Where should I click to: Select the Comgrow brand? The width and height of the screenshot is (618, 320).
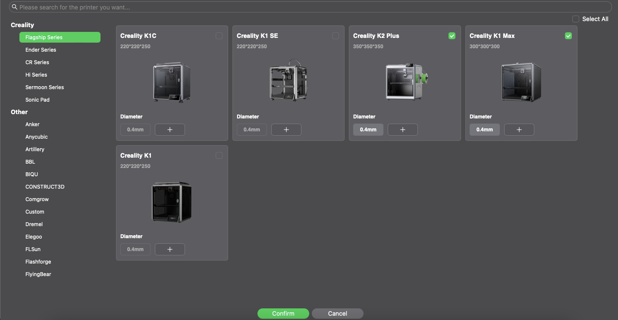(x=37, y=199)
